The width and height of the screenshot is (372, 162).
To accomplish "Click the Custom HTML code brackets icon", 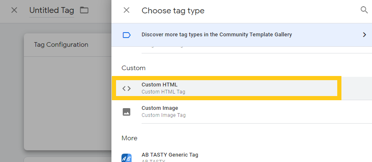I will [127, 89].
